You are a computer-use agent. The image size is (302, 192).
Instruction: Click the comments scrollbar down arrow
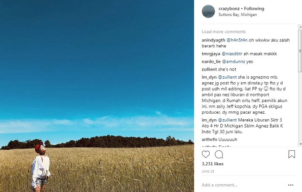pos(300,144)
